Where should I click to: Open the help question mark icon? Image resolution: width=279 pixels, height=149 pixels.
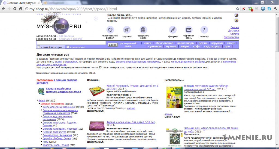tap(204, 30)
